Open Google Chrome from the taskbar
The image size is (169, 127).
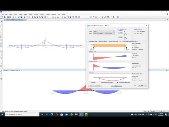point(71,114)
